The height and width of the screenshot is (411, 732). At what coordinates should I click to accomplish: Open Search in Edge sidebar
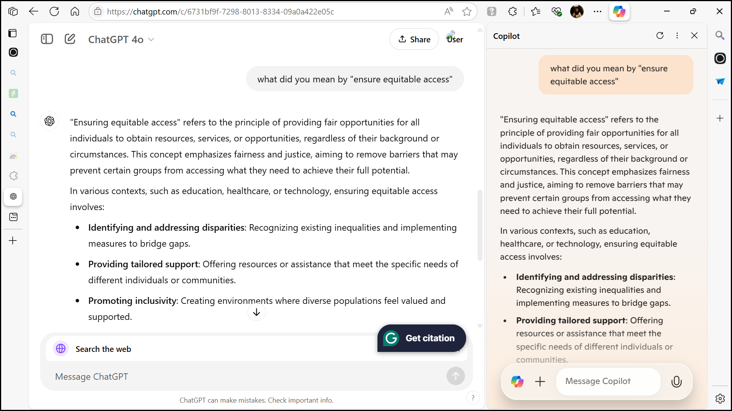pyautogui.click(x=720, y=35)
